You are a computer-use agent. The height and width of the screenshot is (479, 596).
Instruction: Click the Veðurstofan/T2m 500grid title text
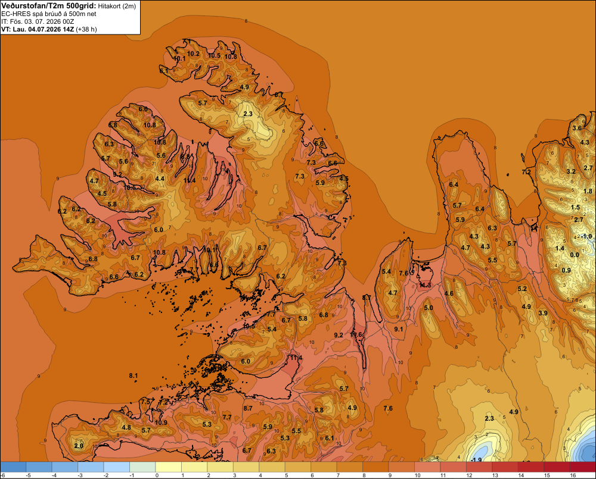pyautogui.click(x=49, y=5)
